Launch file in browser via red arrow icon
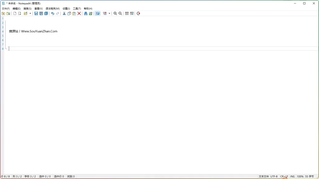This screenshot has height=179, width=319. pyautogui.click(x=138, y=13)
